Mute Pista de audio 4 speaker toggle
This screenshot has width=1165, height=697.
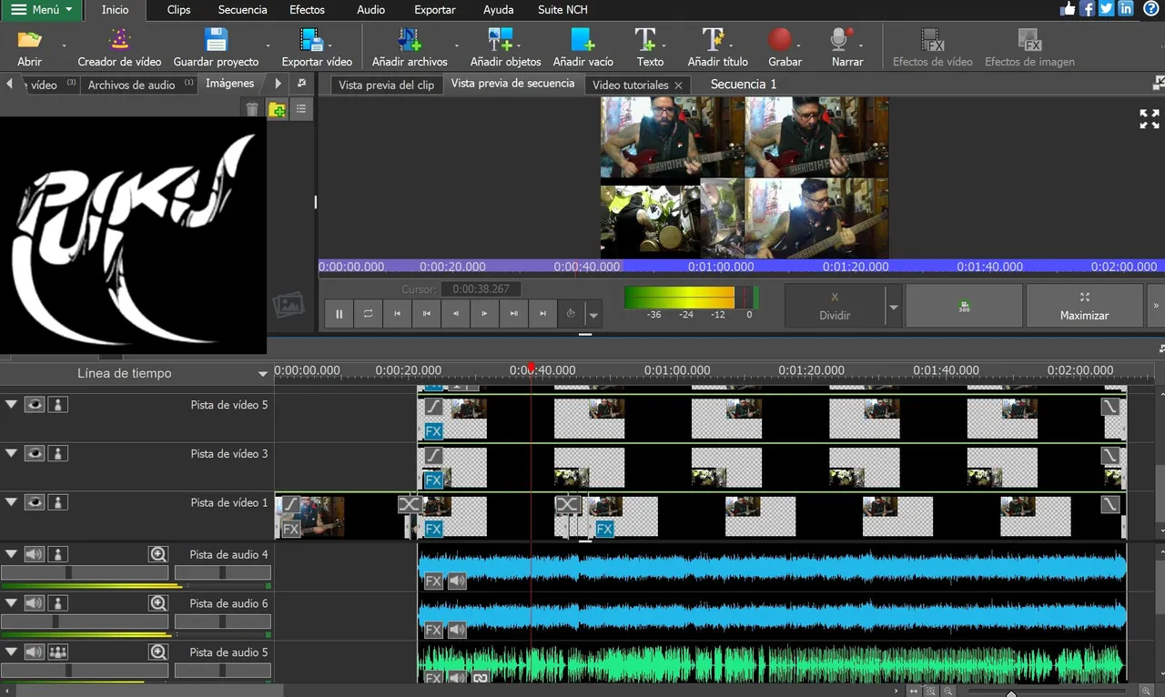pyautogui.click(x=35, y=553)
